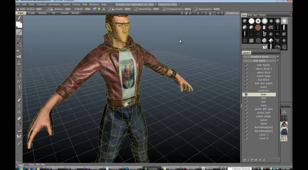Select the jeans layer
Screen dimensions: 308x170
[263, 124]
